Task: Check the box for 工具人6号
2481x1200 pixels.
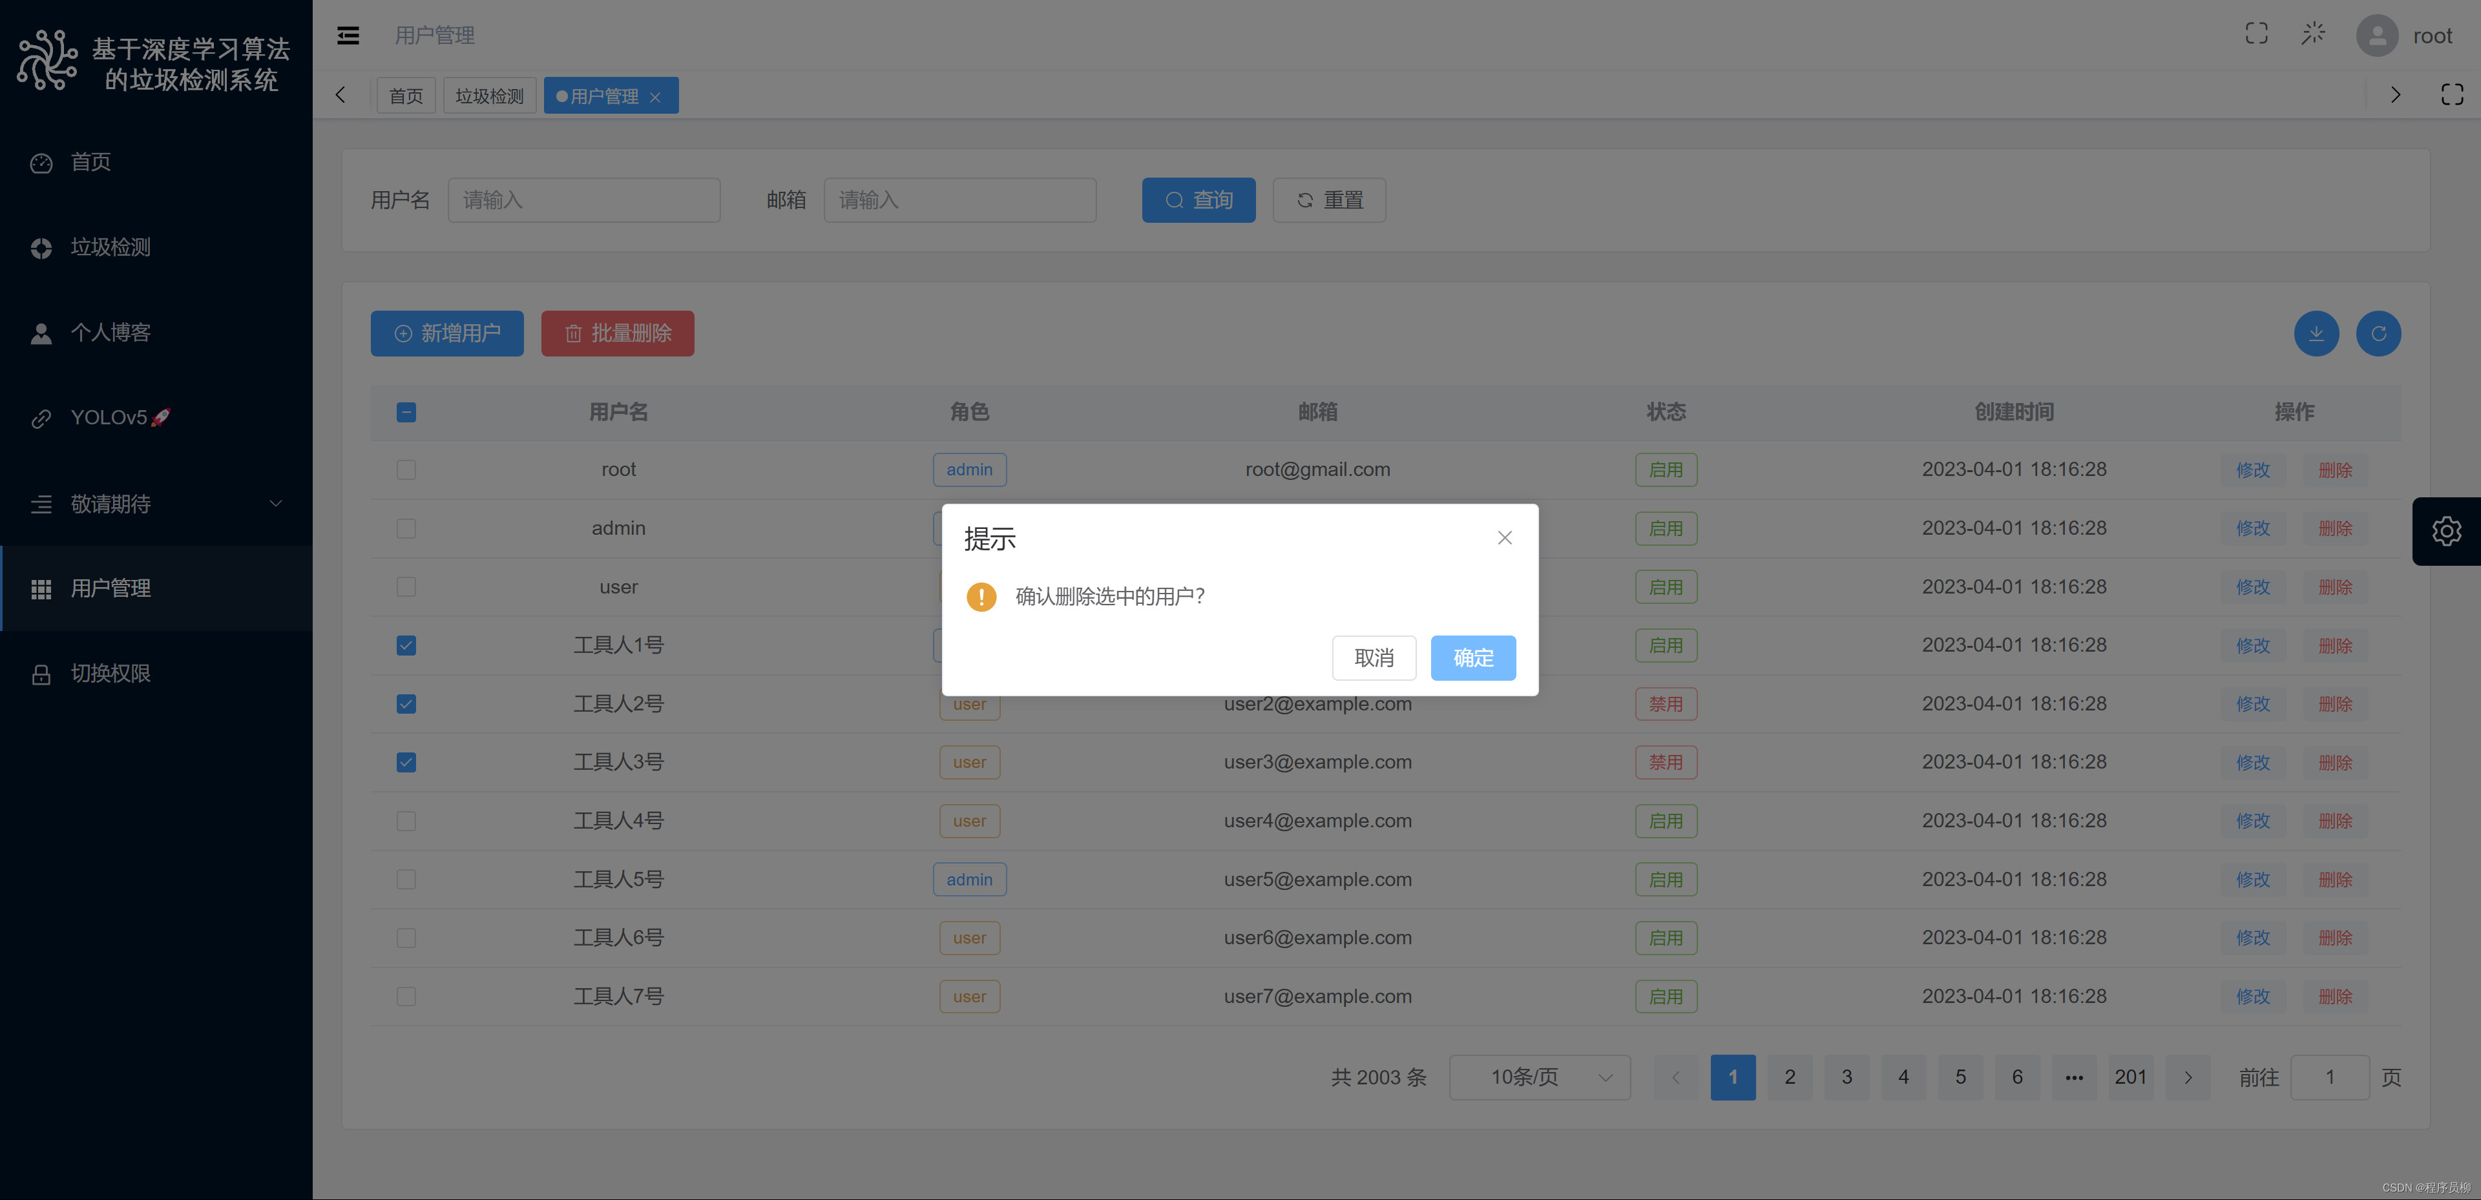Action: (406, 938)
